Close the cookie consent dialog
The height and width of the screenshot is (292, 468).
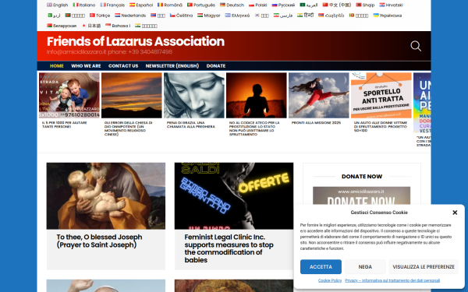(x=455, y=213)
